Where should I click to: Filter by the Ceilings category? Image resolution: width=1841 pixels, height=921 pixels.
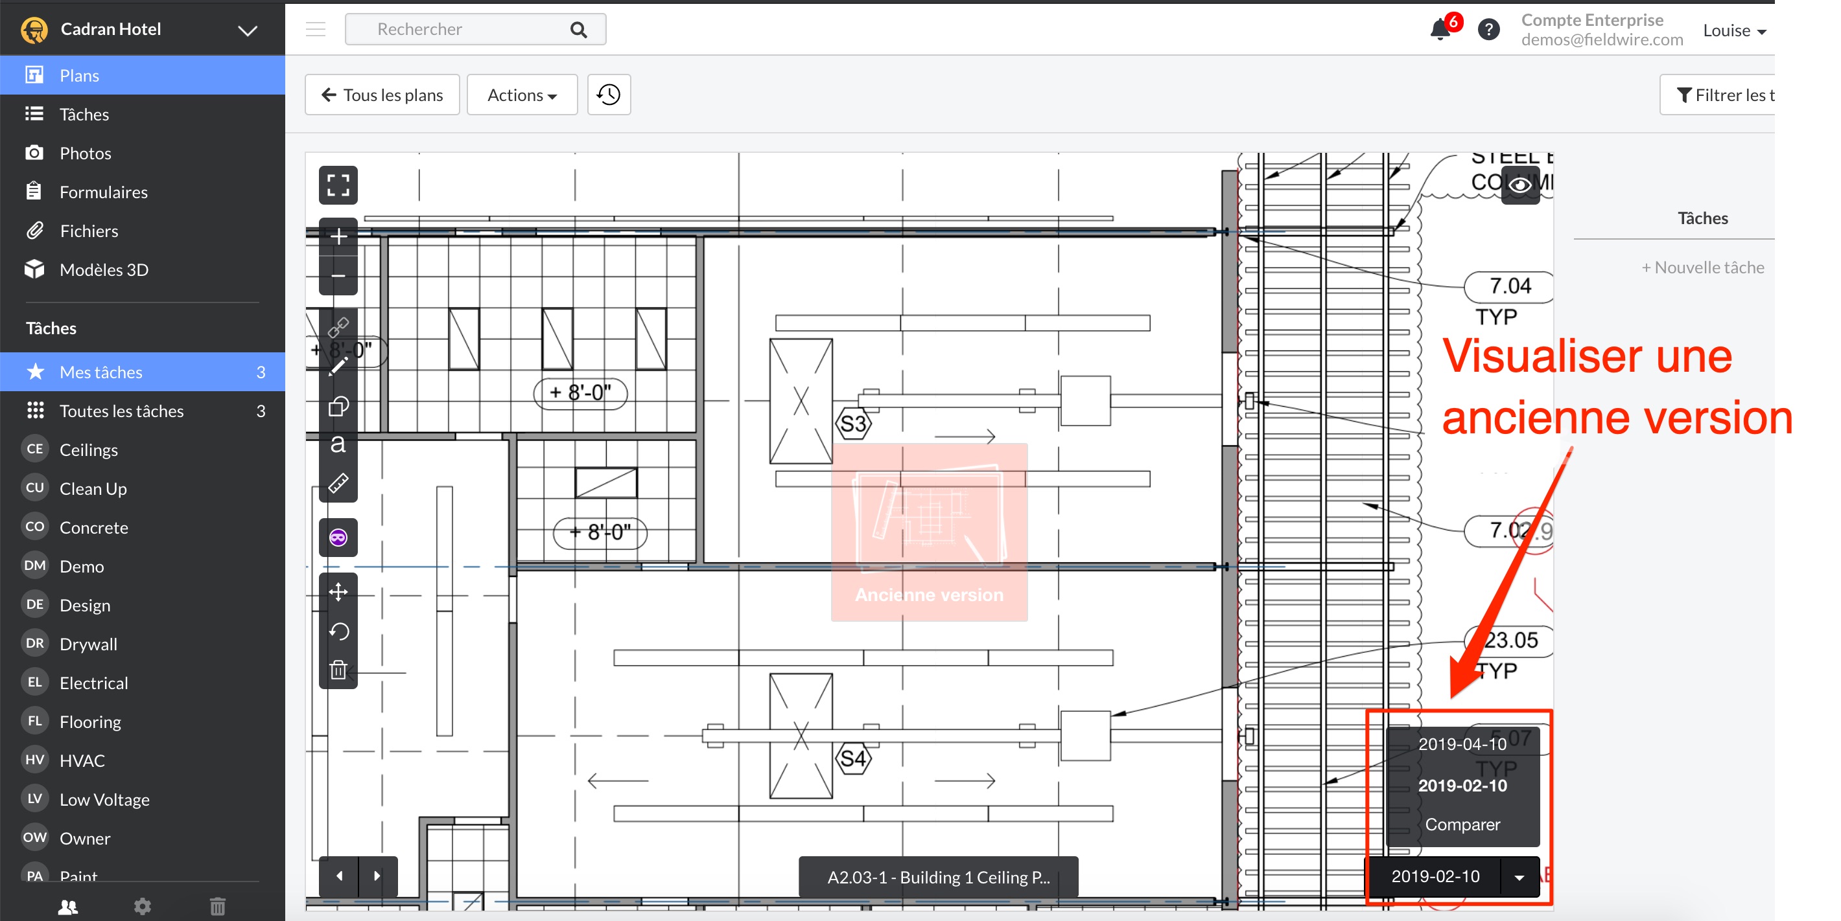pos(143,449)
